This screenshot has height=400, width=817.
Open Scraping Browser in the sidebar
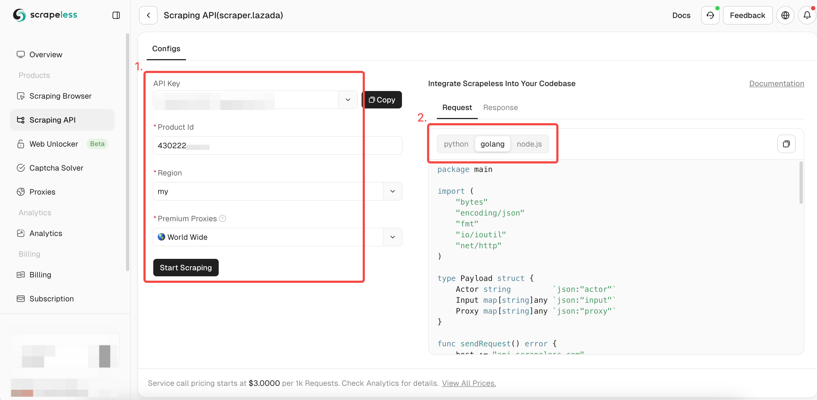point(62,96)
